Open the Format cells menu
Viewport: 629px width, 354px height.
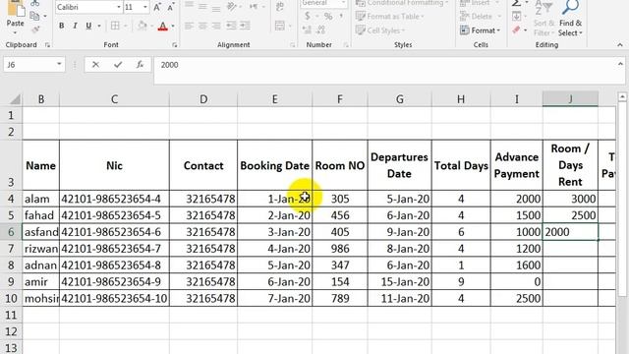(481, 30)
